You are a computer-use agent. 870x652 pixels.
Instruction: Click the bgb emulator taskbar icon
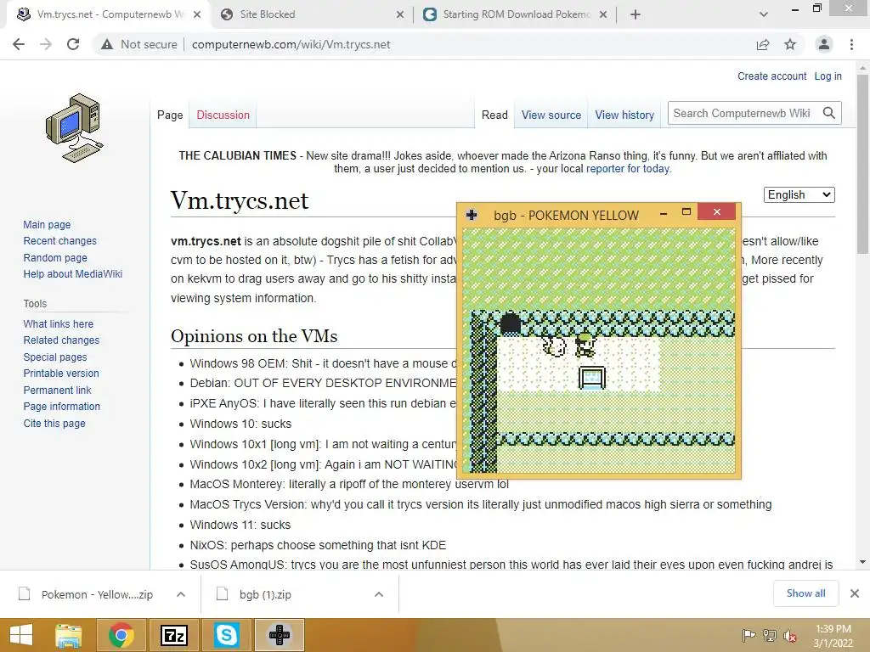280,635
